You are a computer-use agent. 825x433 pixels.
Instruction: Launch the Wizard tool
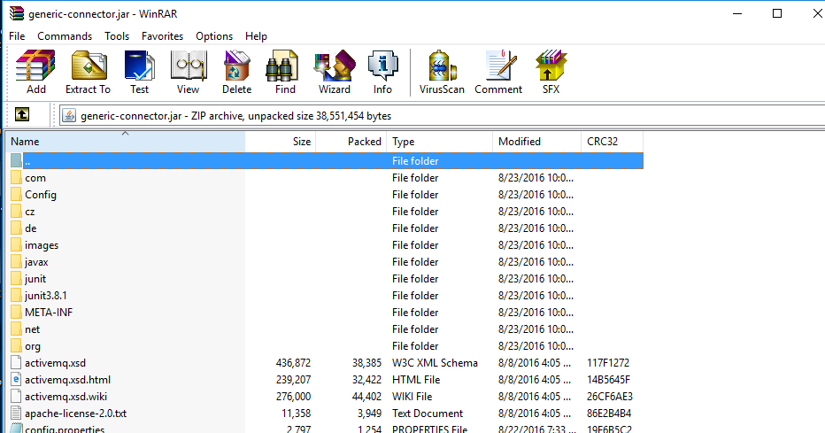[335, 72]
